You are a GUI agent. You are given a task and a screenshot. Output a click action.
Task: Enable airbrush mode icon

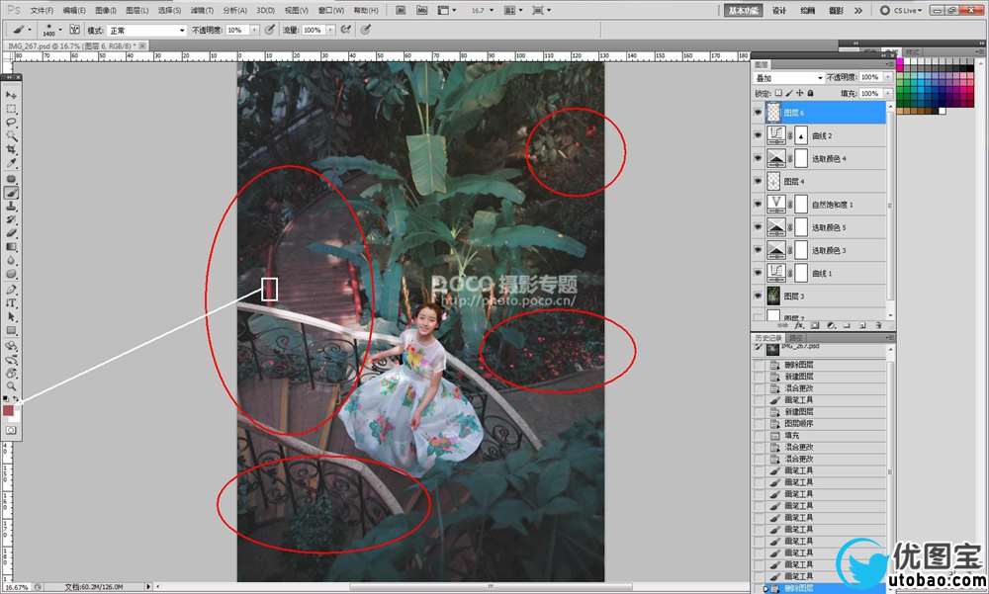pos(345,30)
